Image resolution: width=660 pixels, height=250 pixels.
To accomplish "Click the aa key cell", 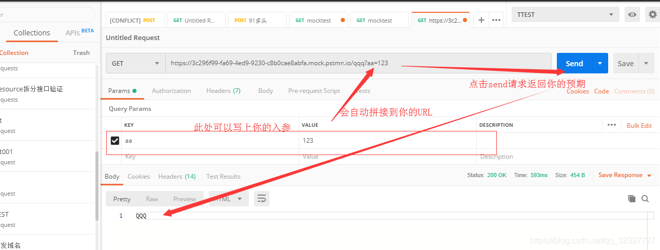I will click(210, 140).
